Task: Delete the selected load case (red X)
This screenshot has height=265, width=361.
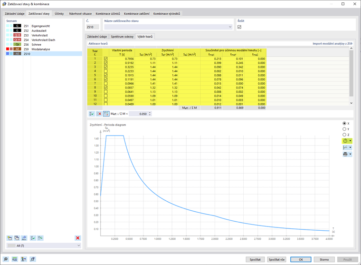Action: coord(78,238)
